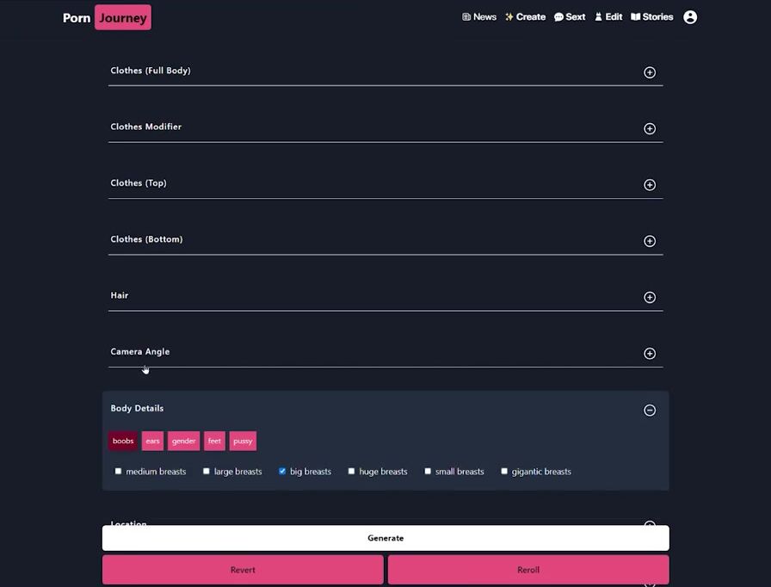
Task: Click the plus icon for Clothes (Bottom)
Action: click(x=650, y=242)
